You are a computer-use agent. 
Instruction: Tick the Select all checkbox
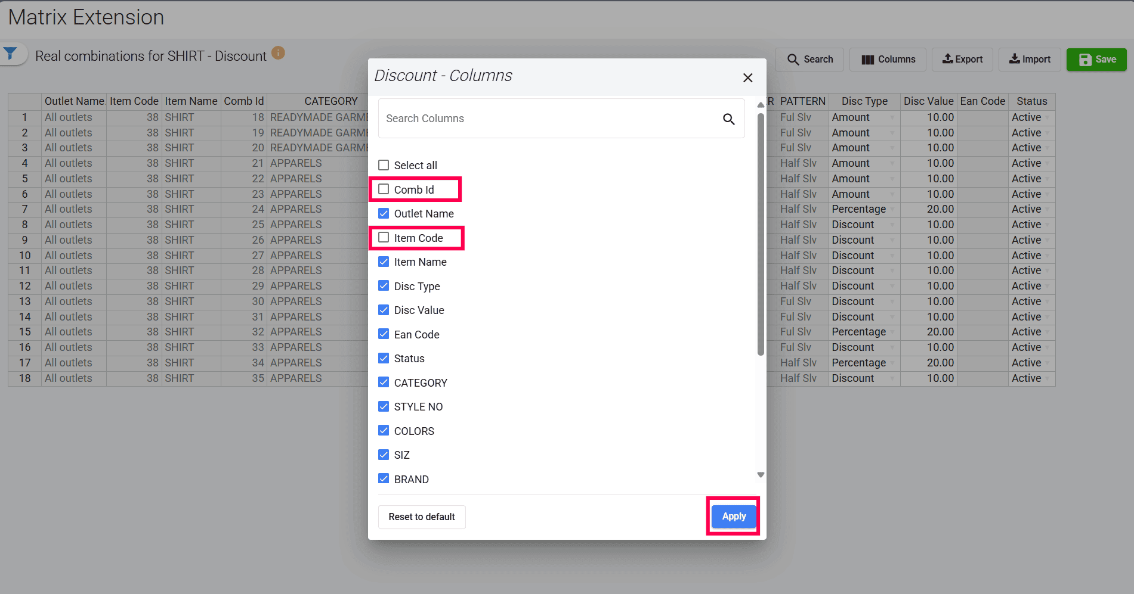tap(384, 165)
